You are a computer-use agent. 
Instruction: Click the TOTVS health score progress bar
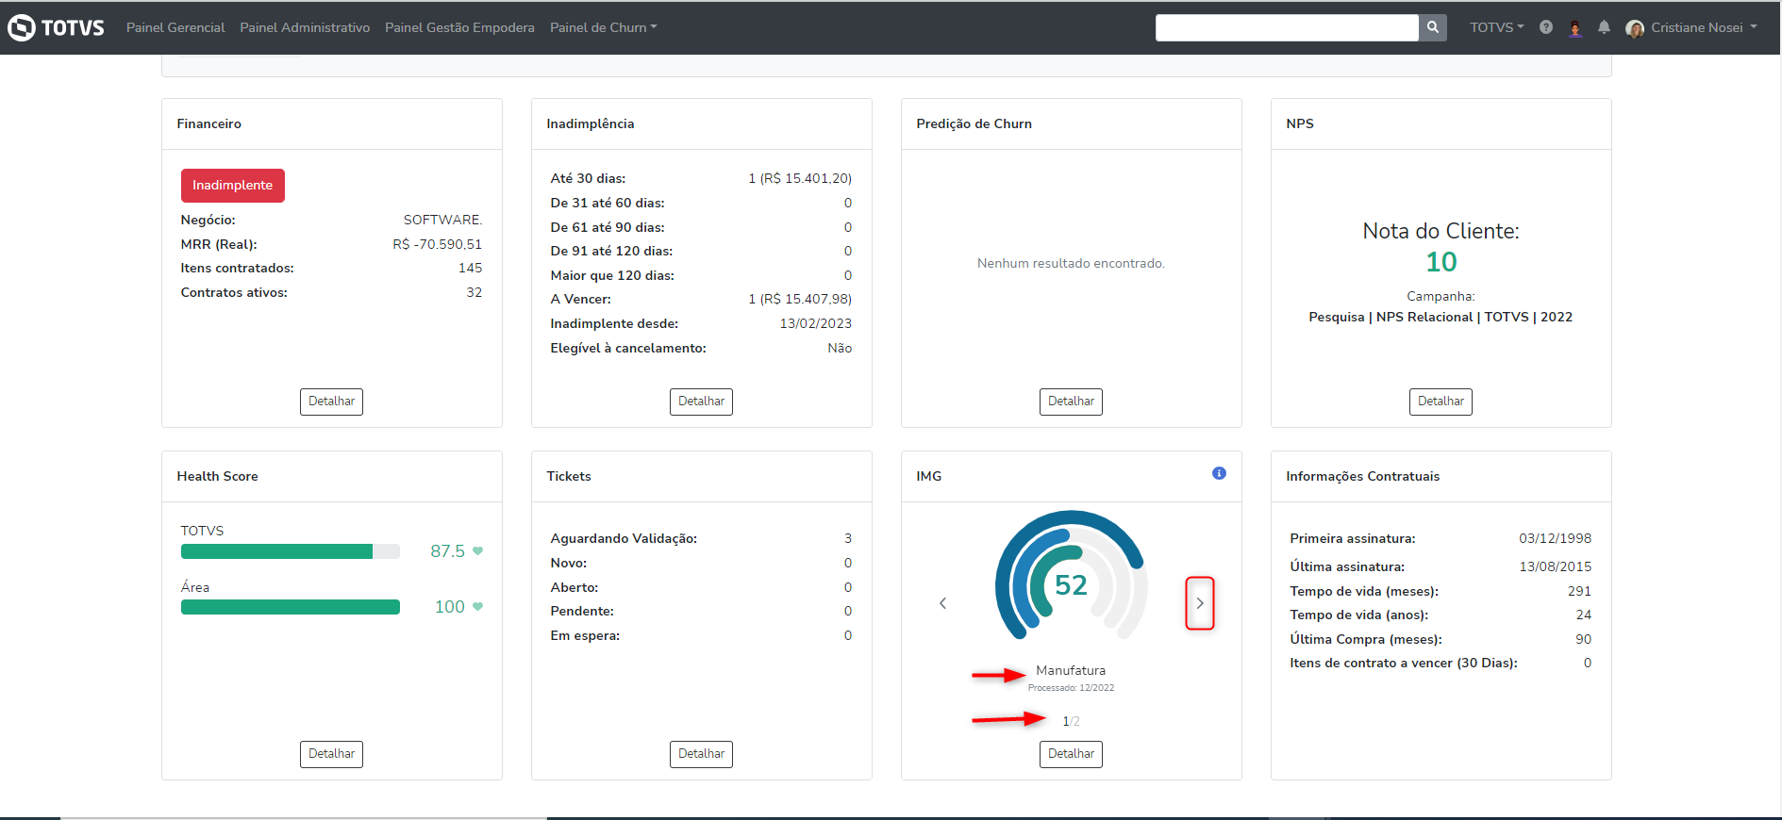point(291,551)
